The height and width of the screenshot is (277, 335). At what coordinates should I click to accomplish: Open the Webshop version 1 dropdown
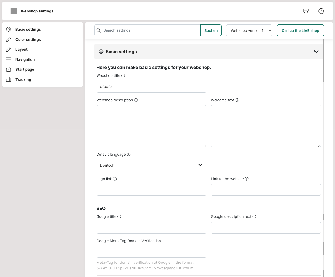coord(249,30)
